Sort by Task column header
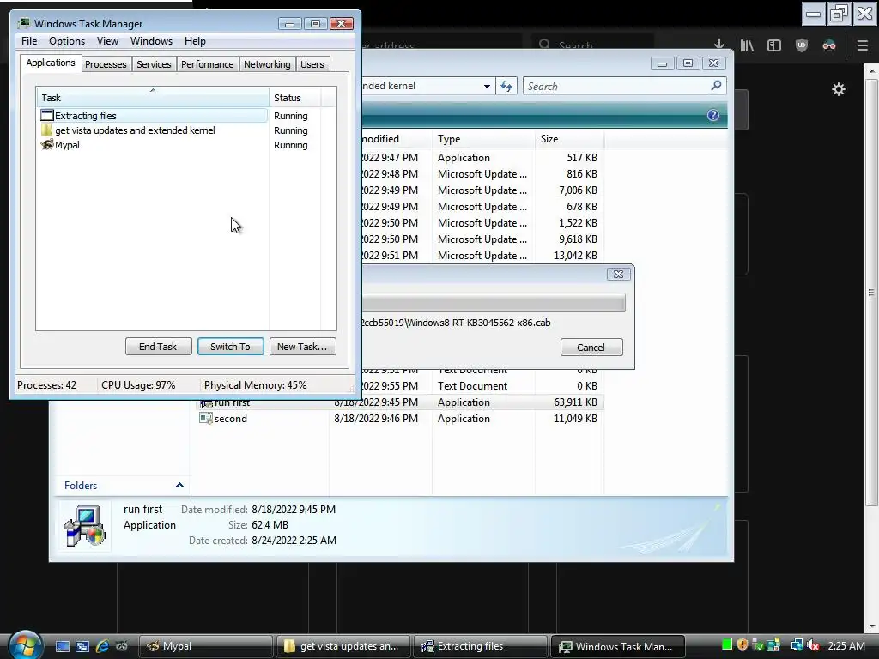Viewport: 879px width, 659px height. pos(153,98)
